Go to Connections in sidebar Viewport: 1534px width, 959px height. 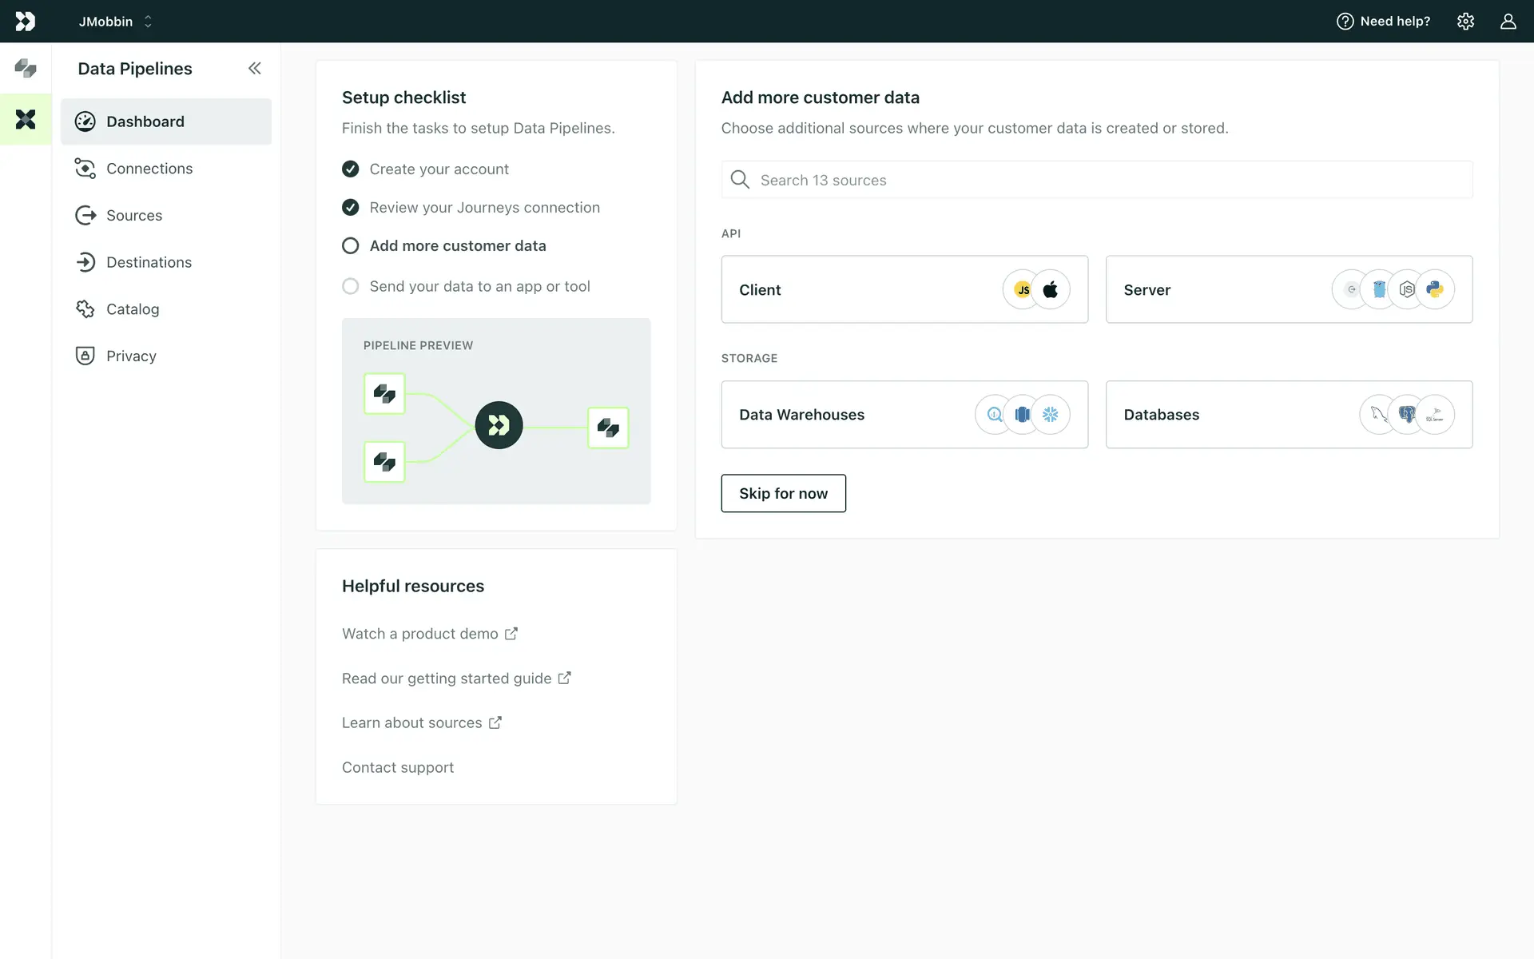tap(149, 169)
